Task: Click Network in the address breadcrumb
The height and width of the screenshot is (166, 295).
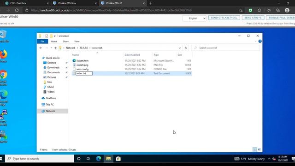Action: coord(71,48)
